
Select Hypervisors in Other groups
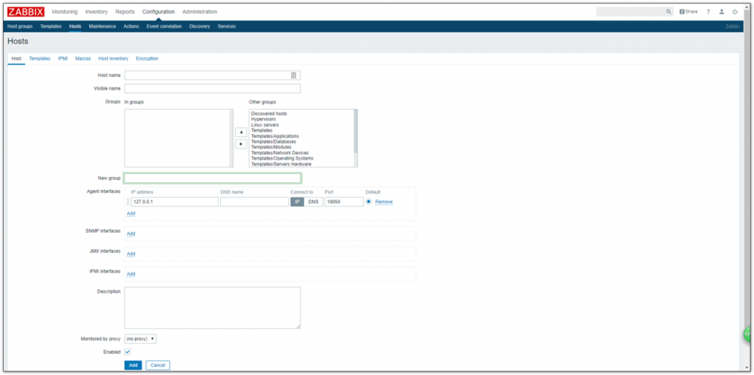coord(263,119)
